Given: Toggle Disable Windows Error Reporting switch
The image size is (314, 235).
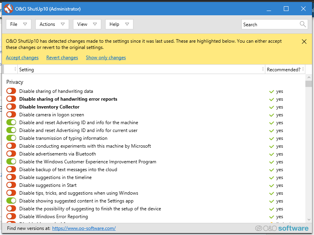Looking at the screenshot, I should 11,217.
